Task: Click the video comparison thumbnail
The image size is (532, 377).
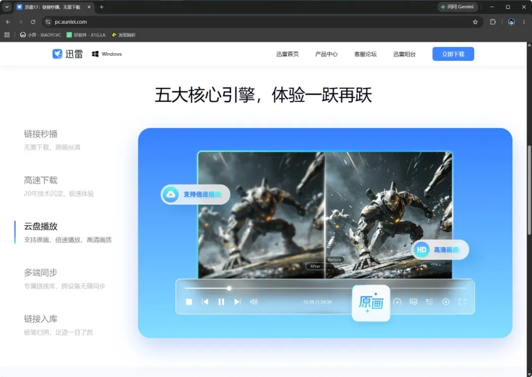Action: click(x=325, y=215)
